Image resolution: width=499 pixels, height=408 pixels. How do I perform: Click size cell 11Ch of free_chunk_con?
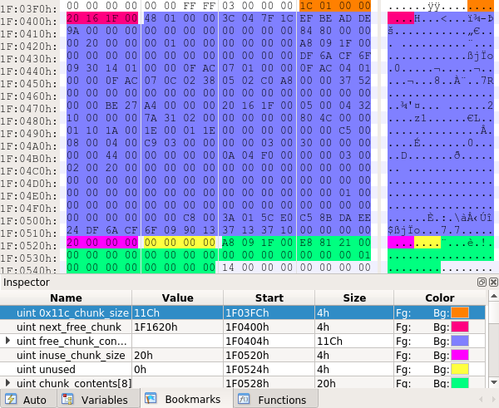pyautogui.click(x=329, y=341)
